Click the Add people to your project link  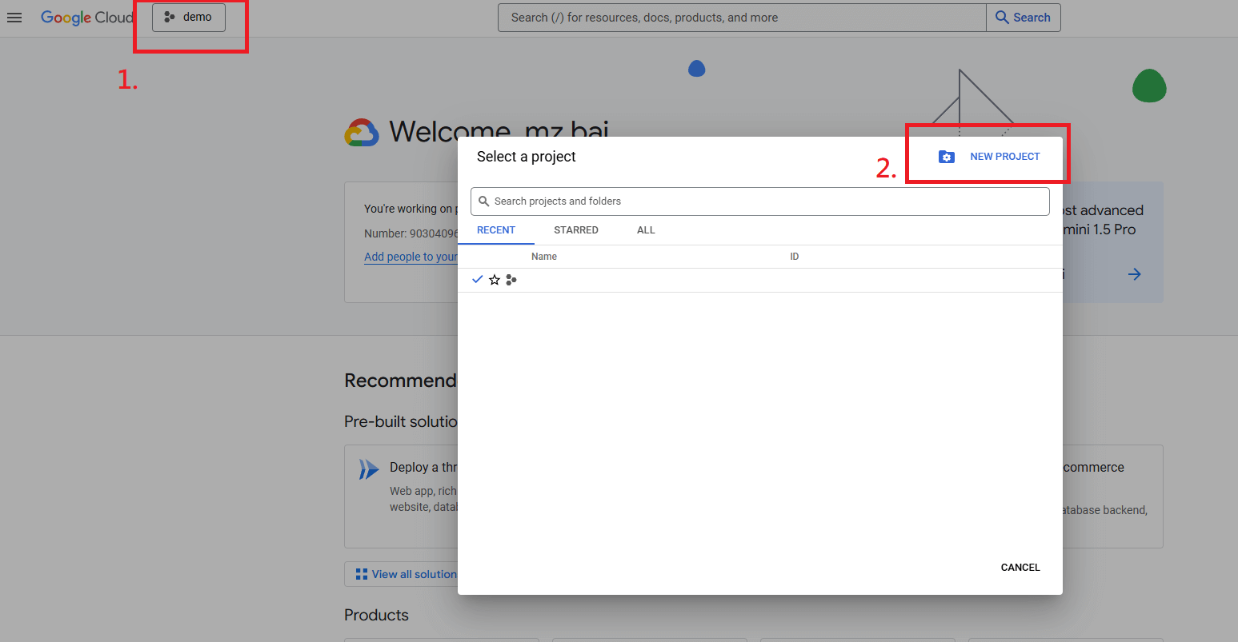click(x=411, y=257)
